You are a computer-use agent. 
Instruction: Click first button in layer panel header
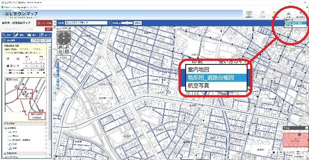[35, 40]
